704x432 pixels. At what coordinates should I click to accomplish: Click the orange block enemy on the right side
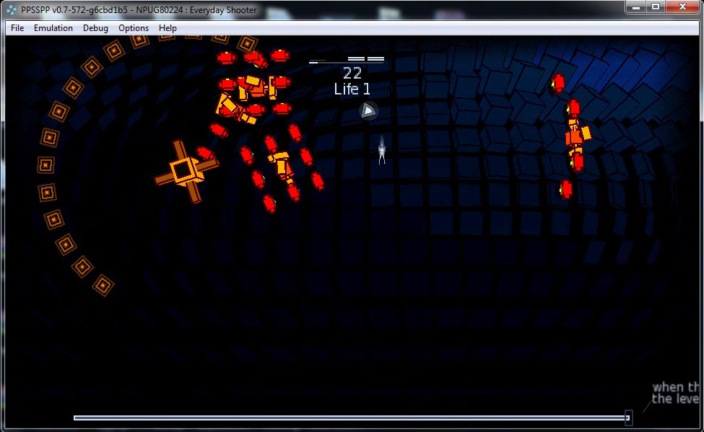coord(576,135)
